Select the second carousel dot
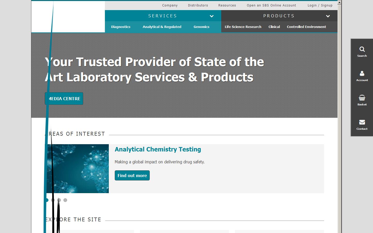This screenshot has width=373, height=233. (53, 200)
